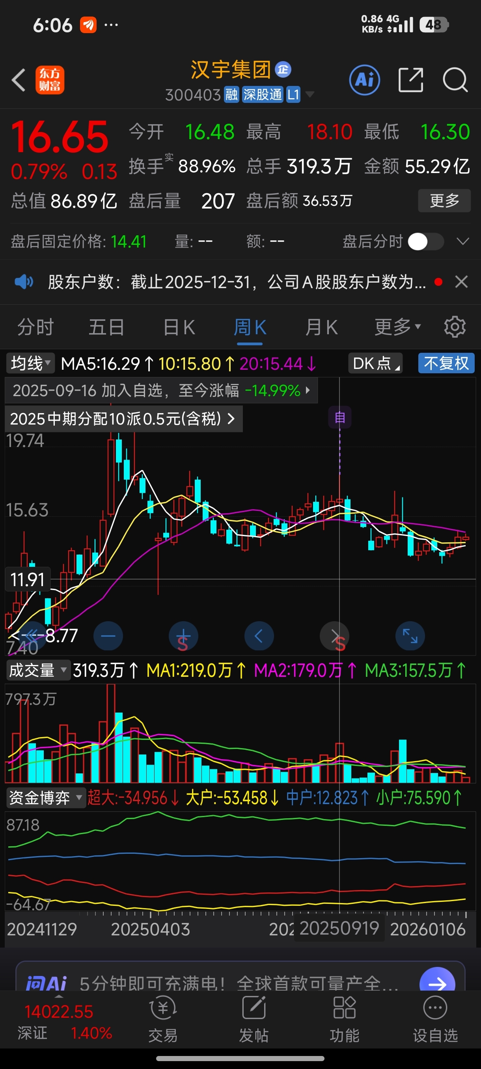Tap the speaker announcement icon
The width and height of the screenshot is (481, 1069).
click(x=24, y=282)
